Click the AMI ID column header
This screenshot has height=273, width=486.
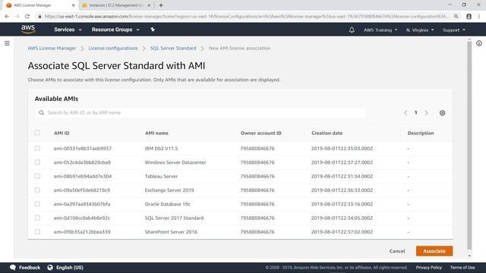pos(62,133)
